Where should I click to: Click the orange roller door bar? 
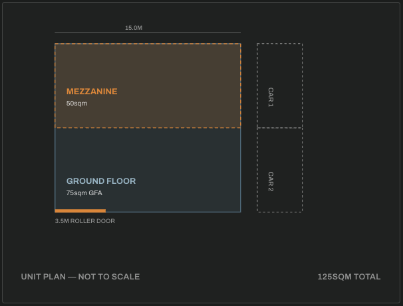click(80, 211)
